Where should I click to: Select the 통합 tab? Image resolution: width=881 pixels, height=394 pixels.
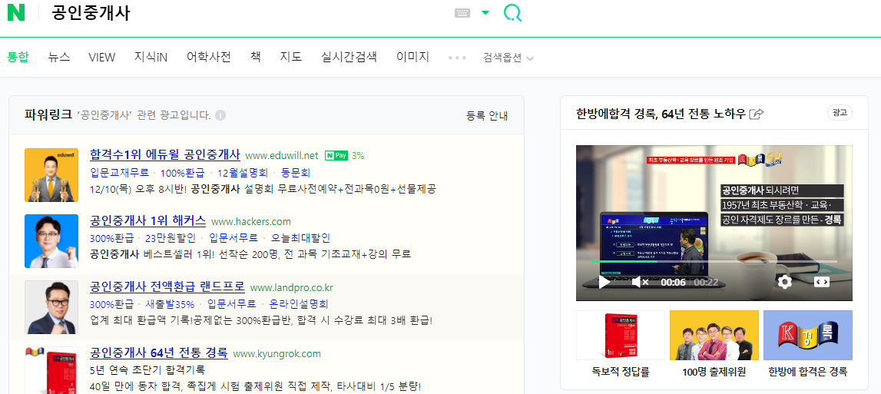[18, 57]
